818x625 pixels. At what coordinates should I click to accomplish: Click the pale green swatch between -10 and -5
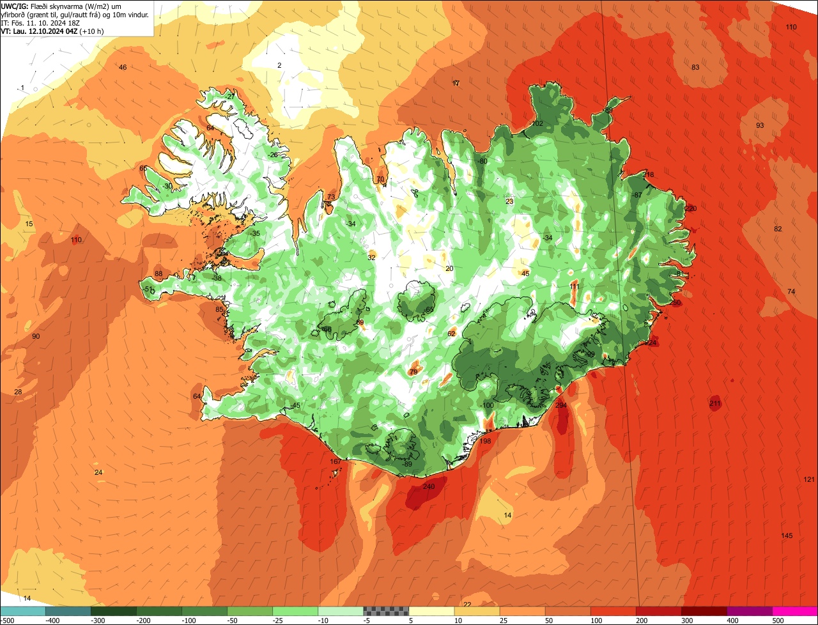[x=341, y=611]
